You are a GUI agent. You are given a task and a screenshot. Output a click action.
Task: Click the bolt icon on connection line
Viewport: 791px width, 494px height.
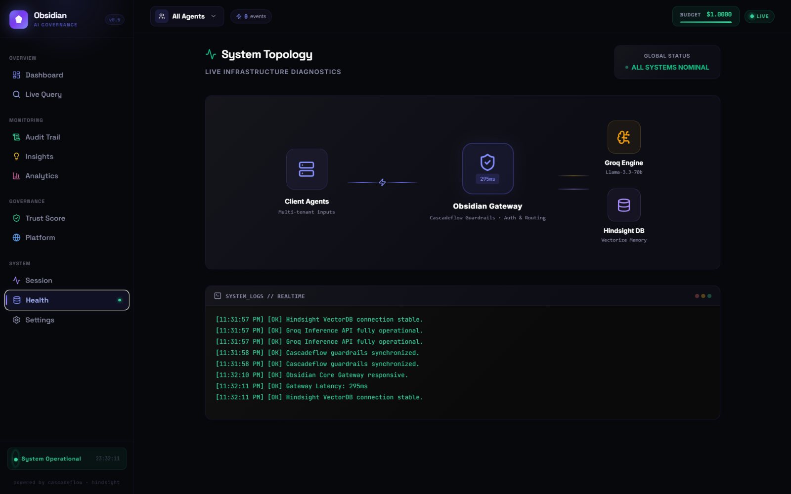pos(382,182)
